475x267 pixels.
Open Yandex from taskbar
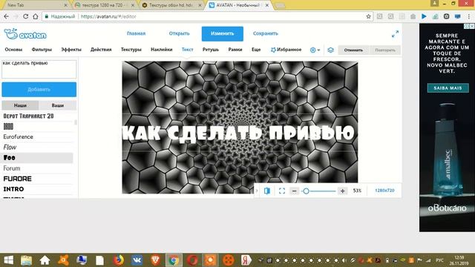(246, 260)
